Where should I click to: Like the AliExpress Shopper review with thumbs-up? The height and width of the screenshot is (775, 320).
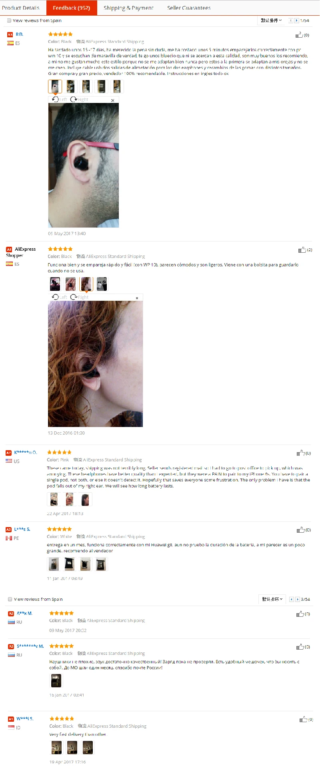click(x=302, y=250)
